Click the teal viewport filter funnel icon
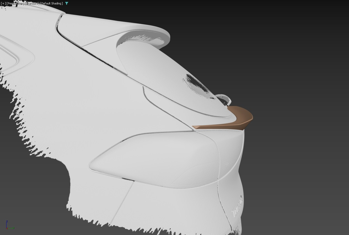Screen dimensions: 349x235 (x=67, y=3)
